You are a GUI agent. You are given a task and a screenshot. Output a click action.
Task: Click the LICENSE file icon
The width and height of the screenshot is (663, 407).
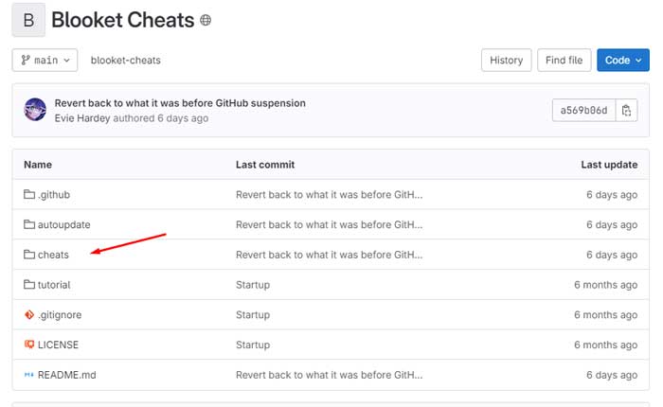click(29, 345)
